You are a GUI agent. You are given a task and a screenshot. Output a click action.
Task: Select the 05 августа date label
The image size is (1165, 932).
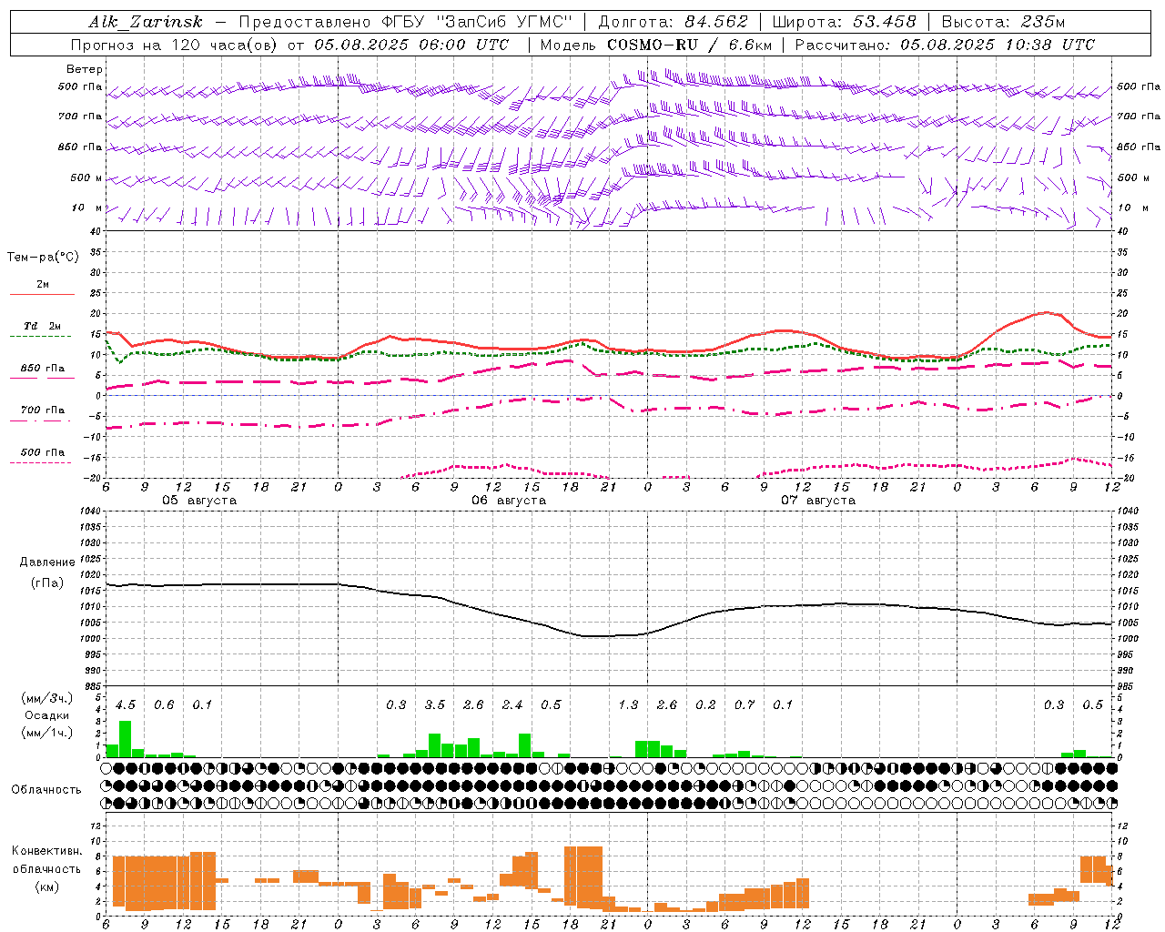pos(199,501)
